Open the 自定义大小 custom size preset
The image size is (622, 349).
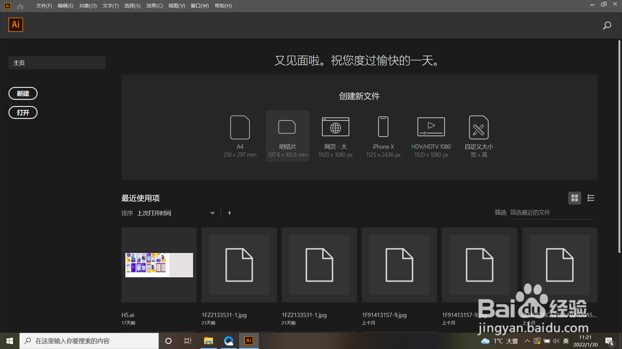coord(478,127)
